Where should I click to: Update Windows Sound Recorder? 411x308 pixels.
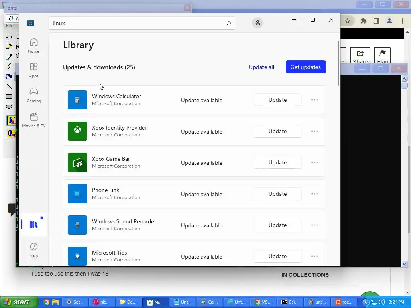click(x=277, y=225)
